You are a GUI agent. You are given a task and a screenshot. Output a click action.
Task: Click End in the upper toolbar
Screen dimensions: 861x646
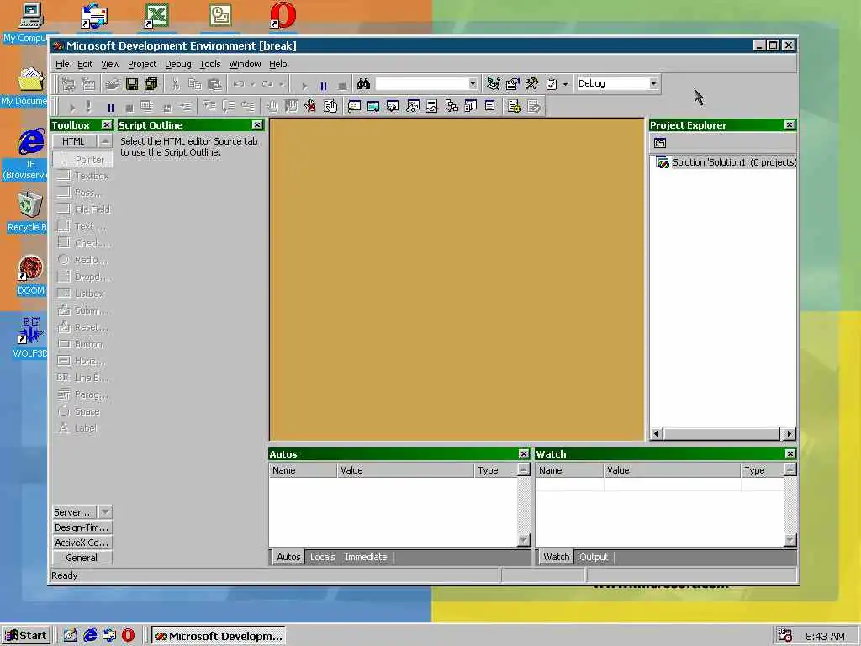[342, 86]
